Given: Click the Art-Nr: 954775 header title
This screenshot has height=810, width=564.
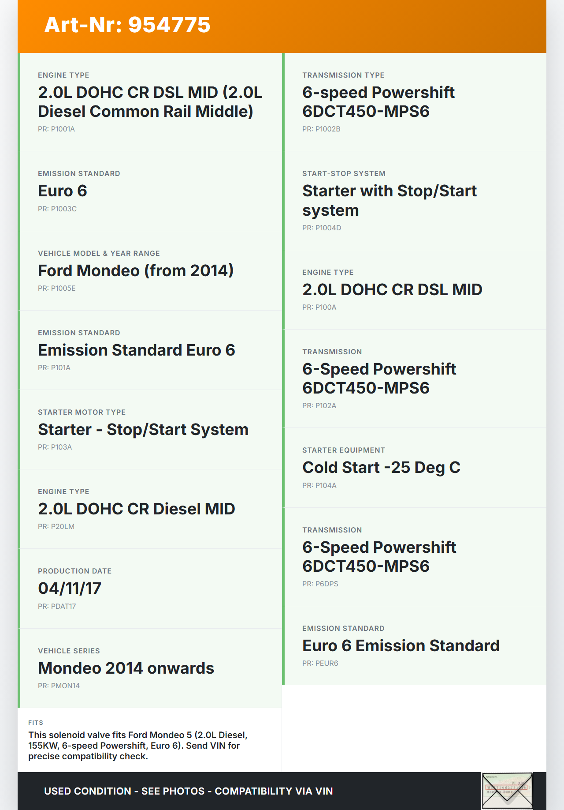Looking at the screenshot, I should pyautogui.click(x=127, y=25).
